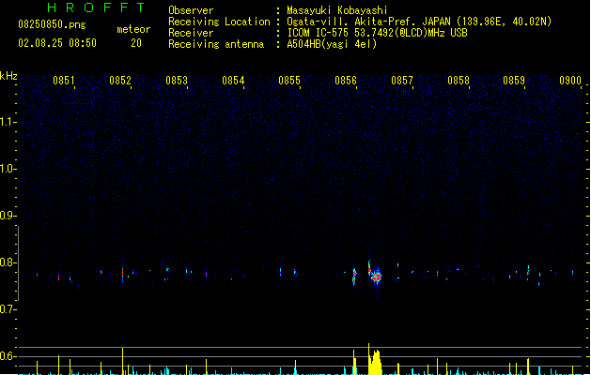Click the 0900 time marker
Viewport: 591px width, 375px height.
[x=570, y=81]
